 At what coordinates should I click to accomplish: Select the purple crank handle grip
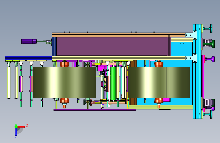29,41
